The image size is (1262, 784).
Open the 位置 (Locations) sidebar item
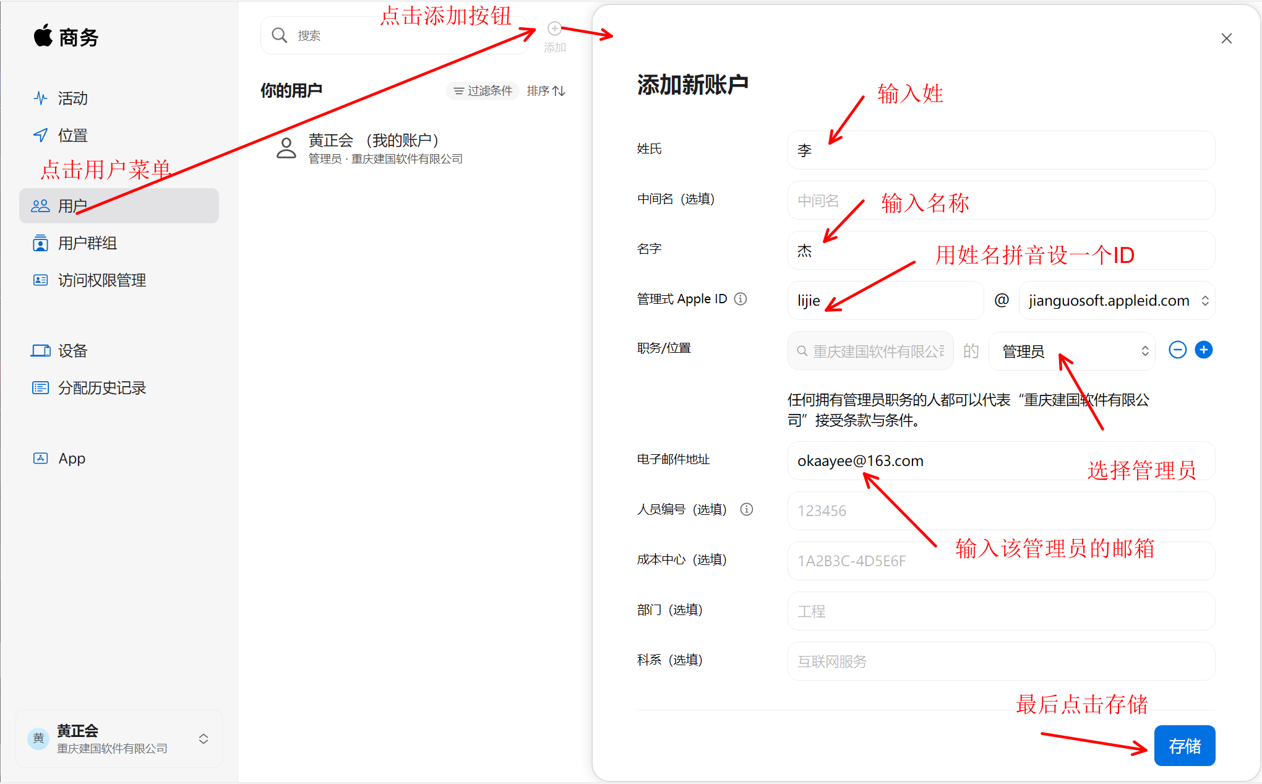click(119, 136)
